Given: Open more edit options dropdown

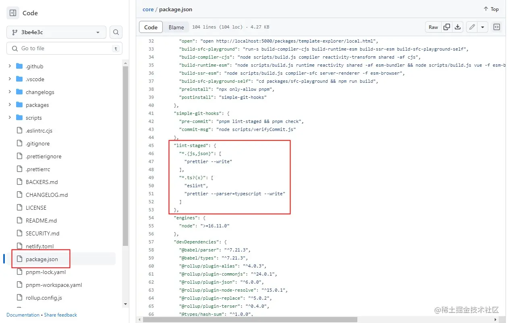Looking at the screenshot, I should 483,27.
